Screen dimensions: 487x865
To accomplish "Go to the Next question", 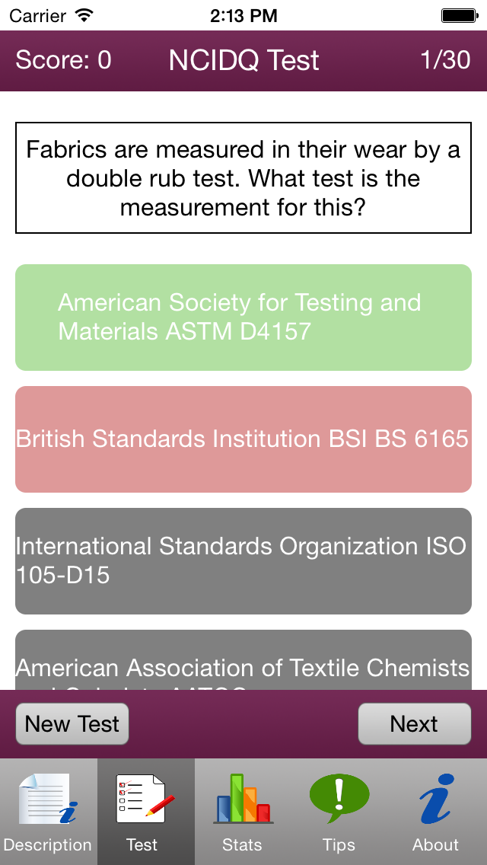I will (x=415, y=724).
